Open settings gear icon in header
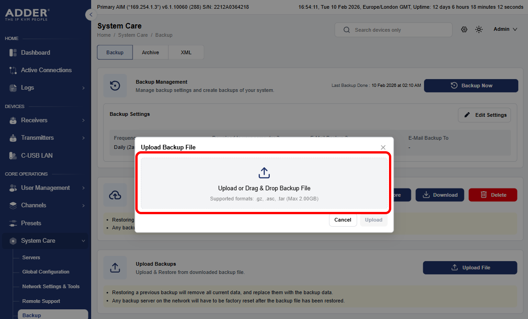The image size is (528, 319). [x=464, y=29]
